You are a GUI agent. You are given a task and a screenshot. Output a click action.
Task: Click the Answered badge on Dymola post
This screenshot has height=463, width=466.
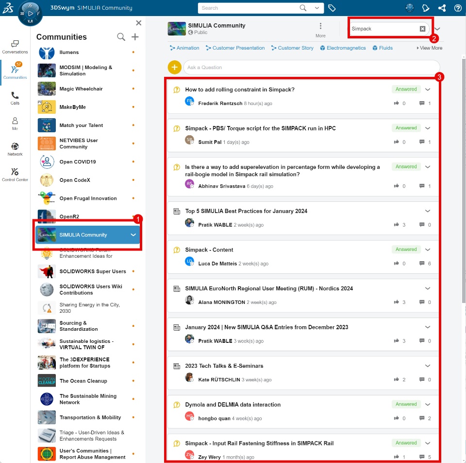406,404
